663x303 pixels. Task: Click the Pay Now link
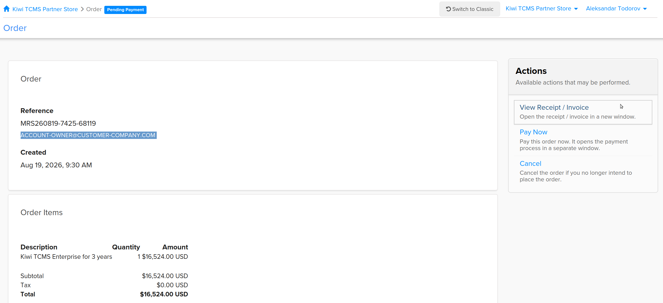pos(533,132)
